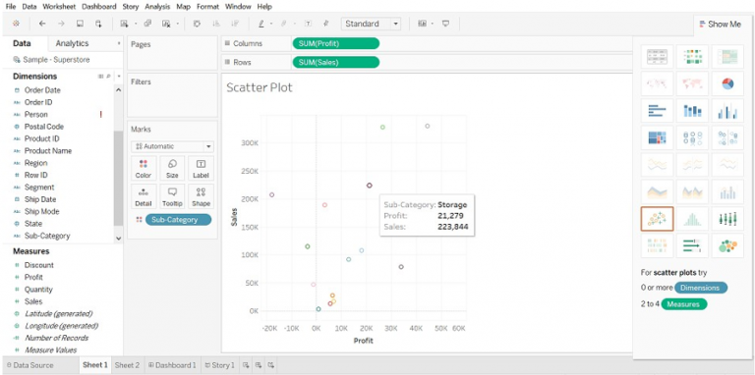Toggle the Show Me panel
Image resolution: width=755 pixels, height=375 pixels.
(x=721, y=24)
